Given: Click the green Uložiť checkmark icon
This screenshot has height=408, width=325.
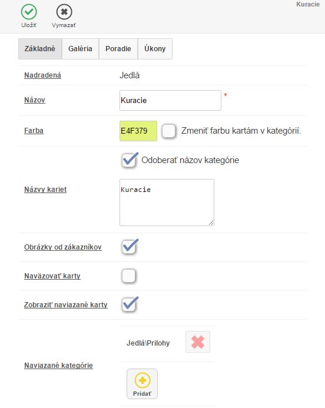Looking at the screenshot, I should click(x=29, y=12).
